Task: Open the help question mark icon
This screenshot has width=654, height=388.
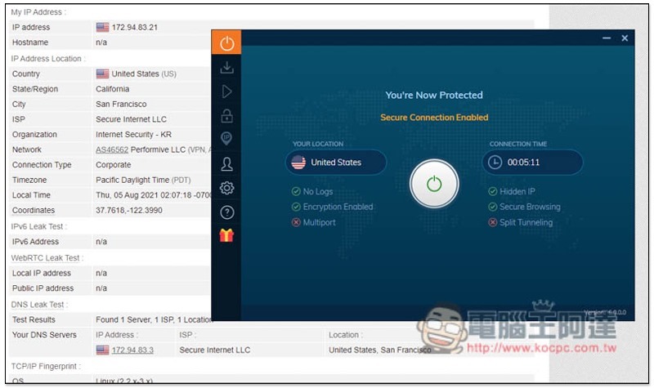Action: point(226,212)
